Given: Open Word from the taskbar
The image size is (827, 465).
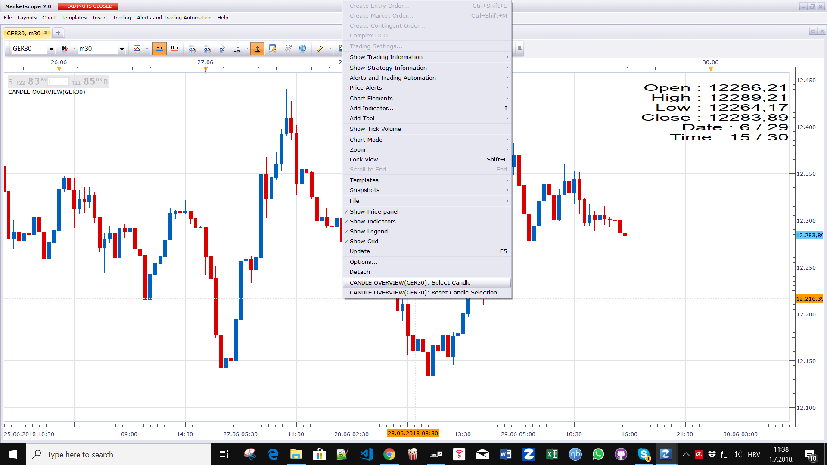Looking at the screenshot, I should point(506,454).
